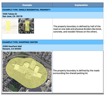Click the Explanation column header
The width and height of the screenshot is (107, 96).
point(81,5)
